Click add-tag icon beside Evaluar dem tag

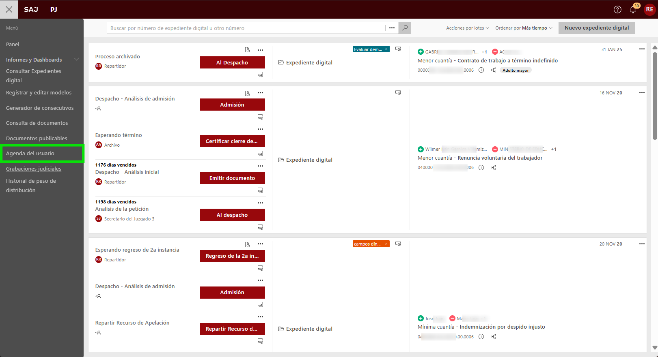coord(398,49)
